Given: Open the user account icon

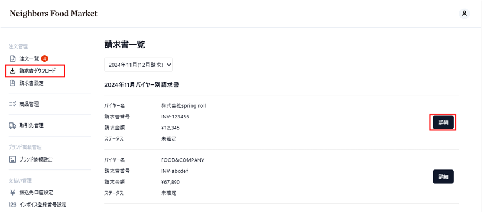Looking at the screenshot, I should (464, 14).
